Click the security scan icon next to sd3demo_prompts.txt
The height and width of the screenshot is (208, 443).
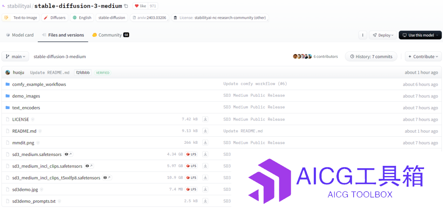point(59,201)
